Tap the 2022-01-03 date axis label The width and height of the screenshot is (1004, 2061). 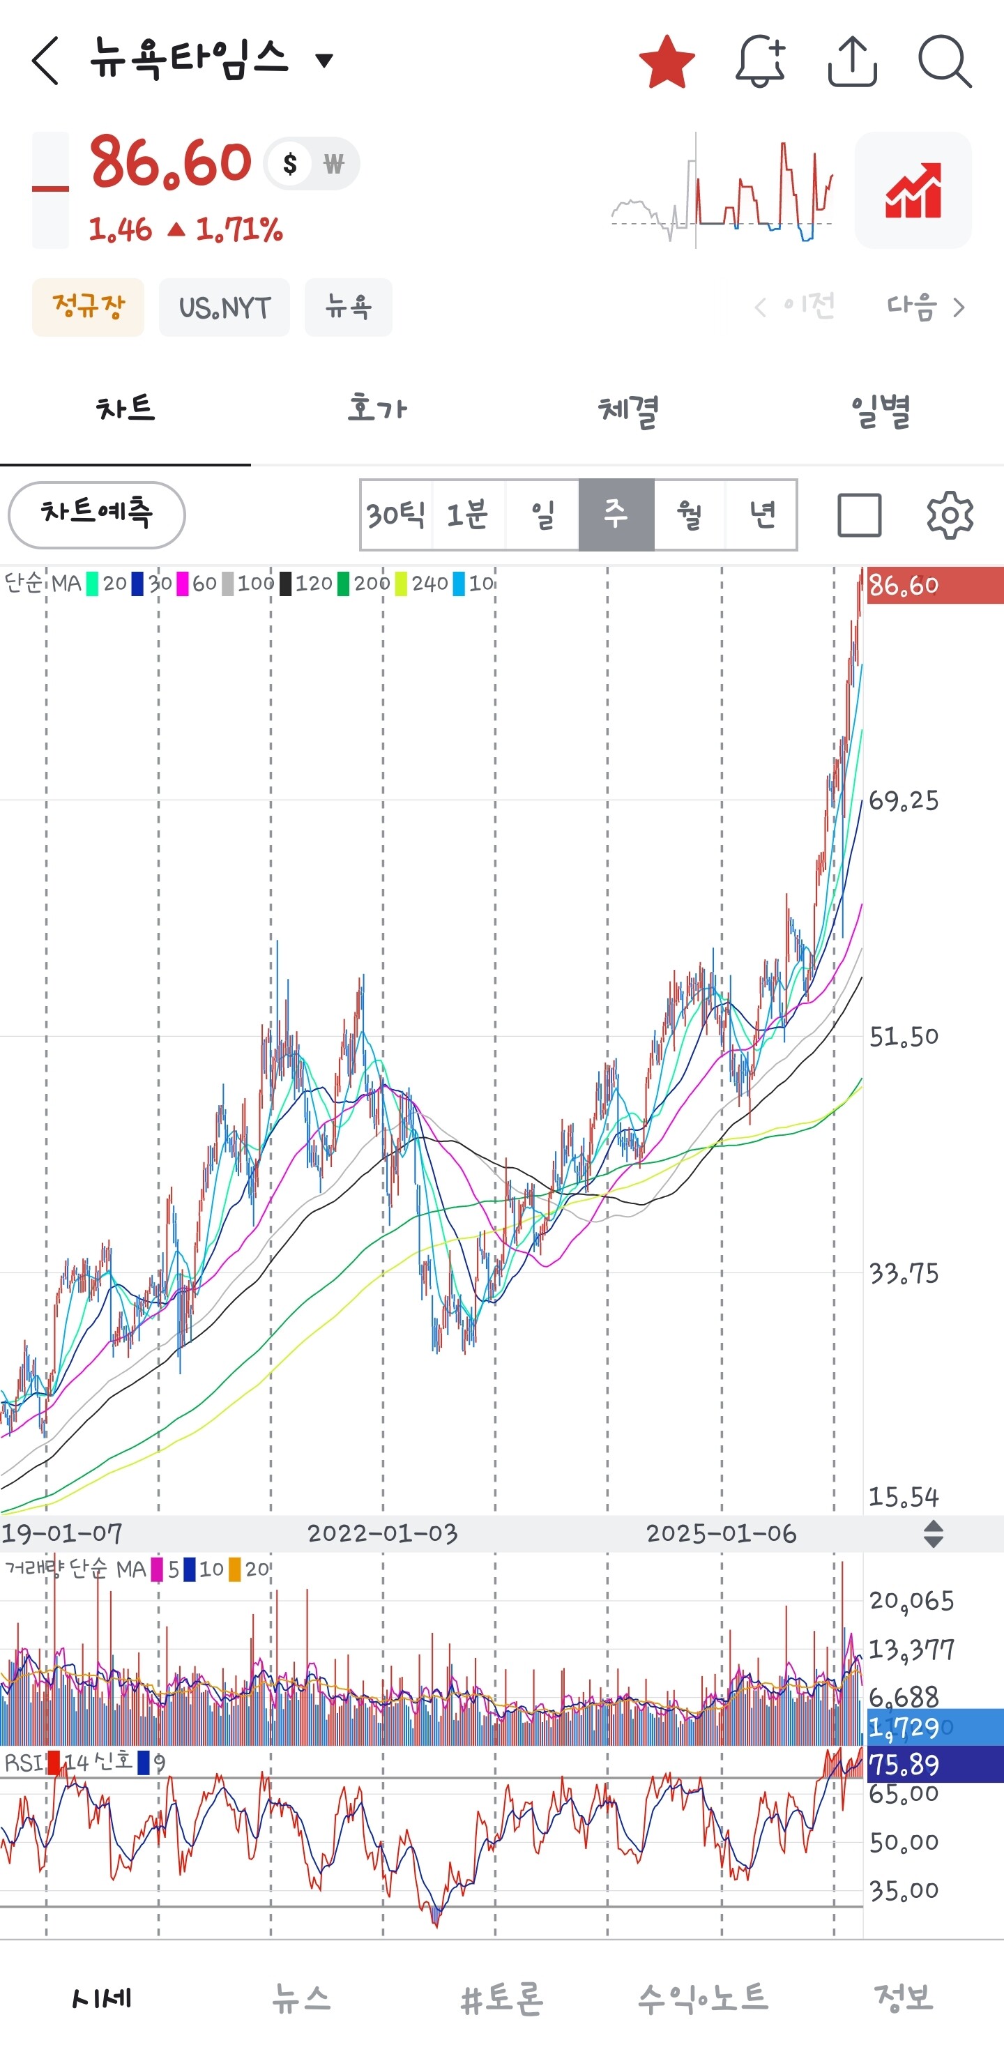382,1533
